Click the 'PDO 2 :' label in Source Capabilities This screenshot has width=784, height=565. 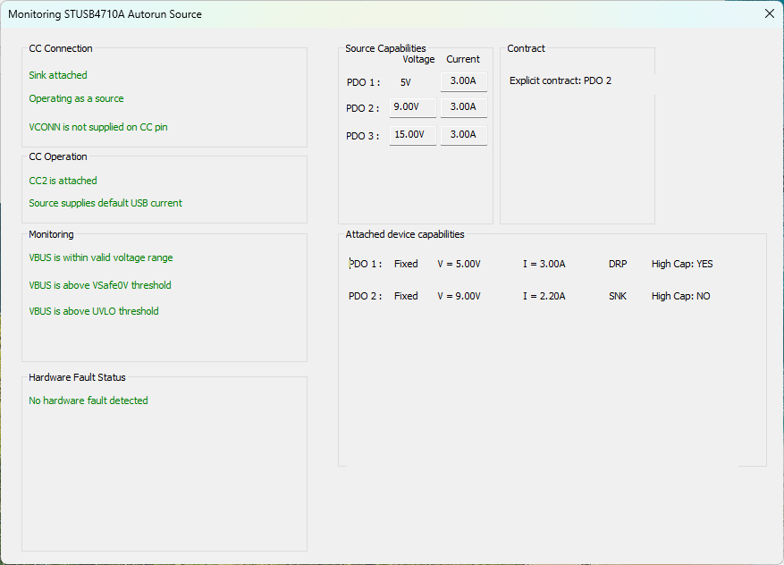tap(363, 108)
